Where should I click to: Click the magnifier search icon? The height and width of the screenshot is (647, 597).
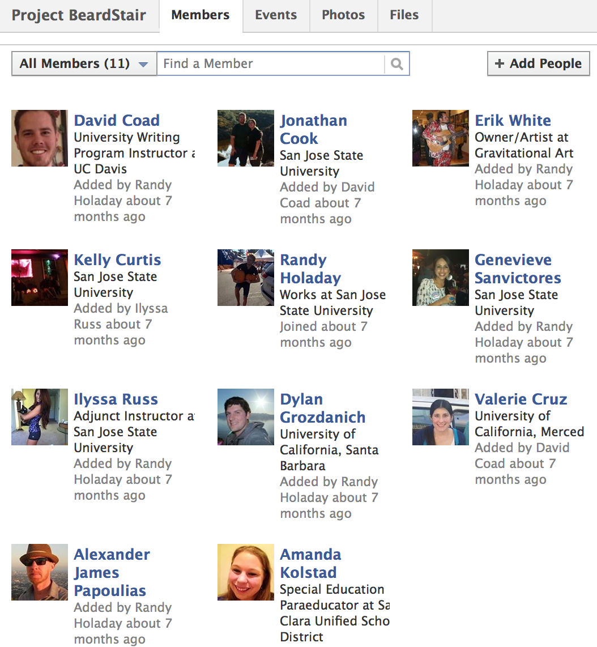click(396, 64)
